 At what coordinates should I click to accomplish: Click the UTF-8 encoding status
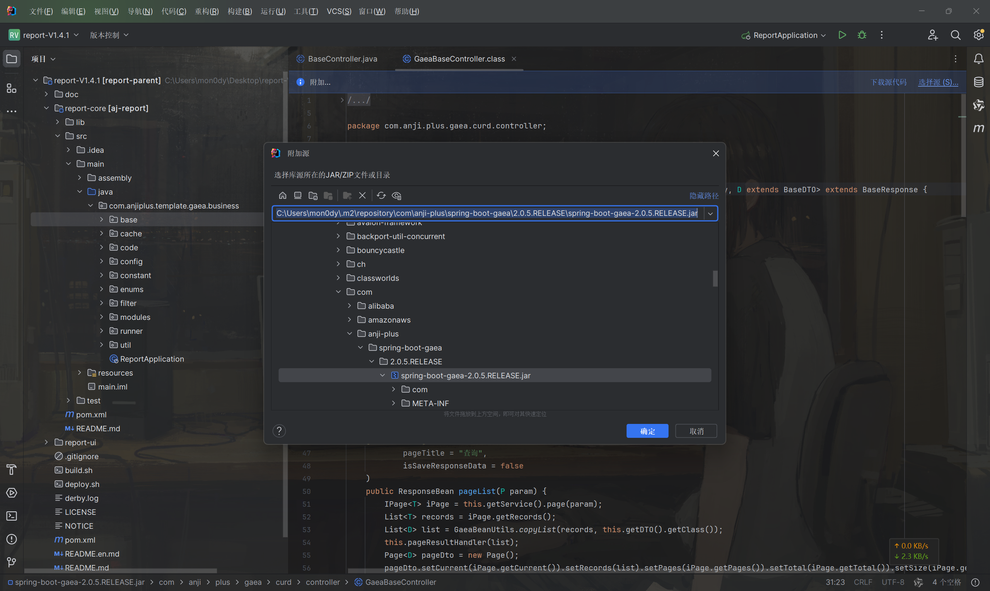tap(893, 582)
